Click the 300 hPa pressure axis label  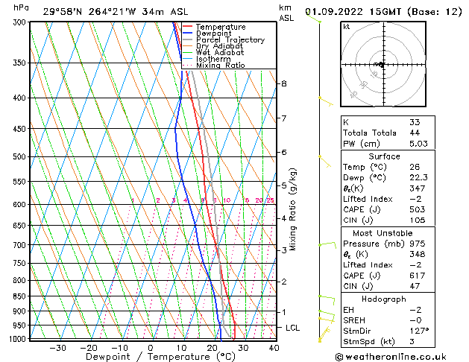click(19, 22)
